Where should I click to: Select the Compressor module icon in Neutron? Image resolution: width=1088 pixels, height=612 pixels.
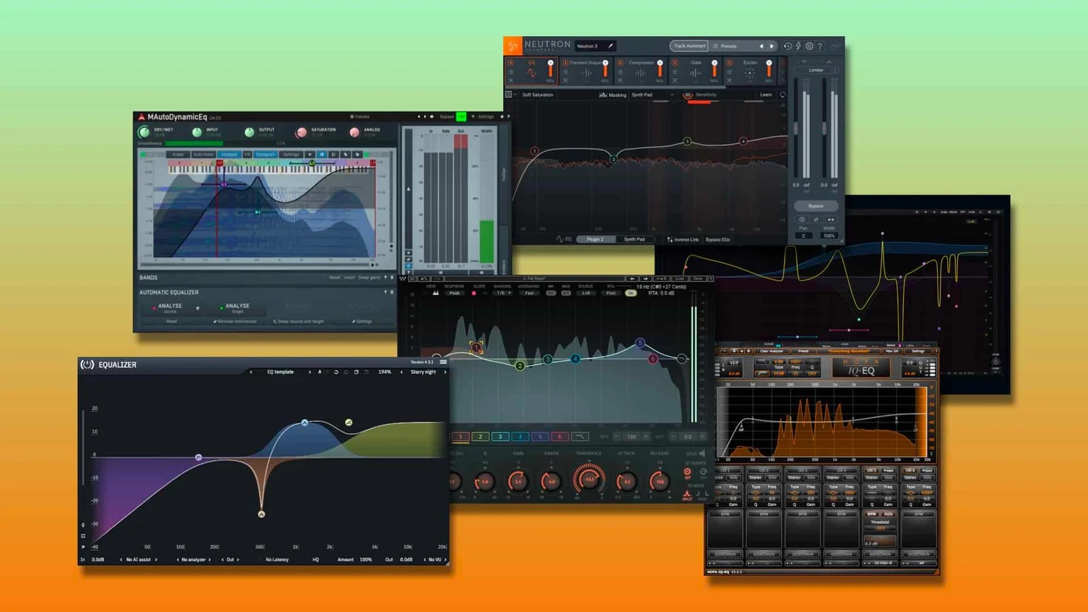640,73
